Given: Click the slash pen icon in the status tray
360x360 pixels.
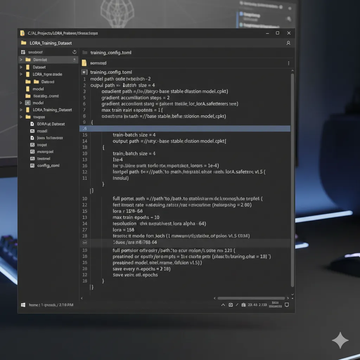Looking at the screenshot, I should (237, 305).
